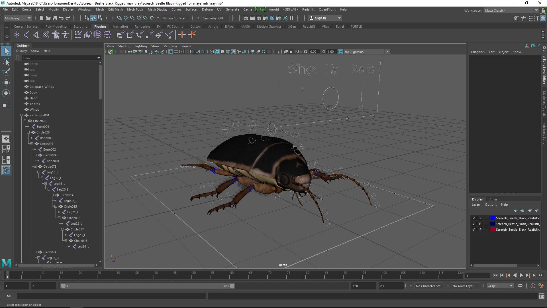Click the Create IK Handle shelf icon
Image resolution: width=547 pixels, height=308 pixels.
point(36,35)
